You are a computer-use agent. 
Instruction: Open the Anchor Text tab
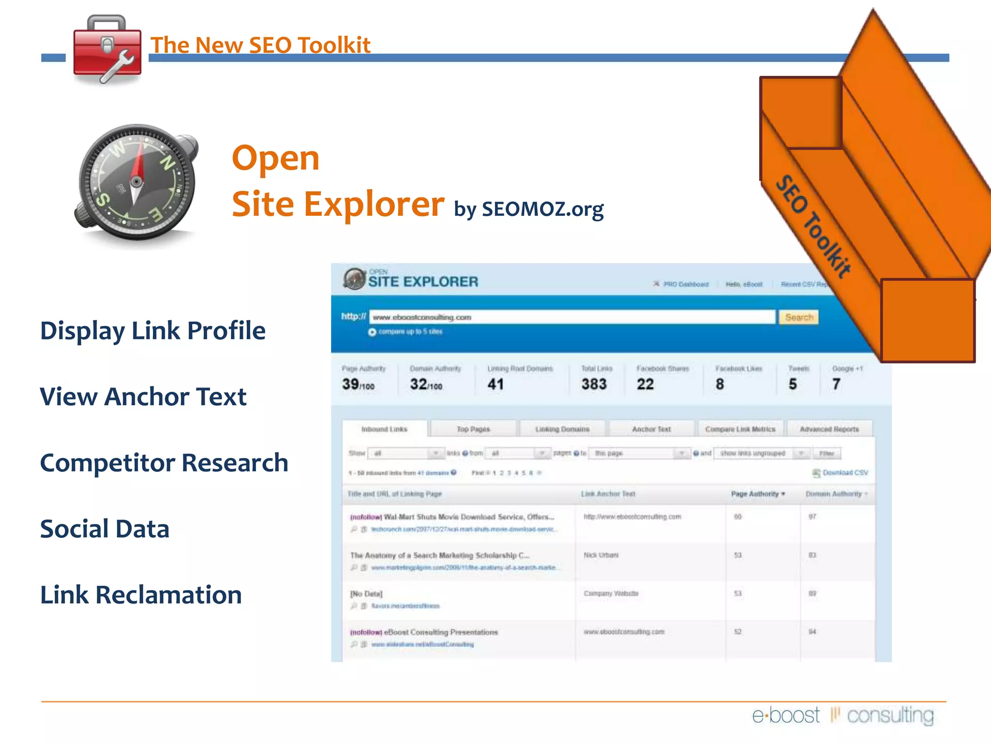point(651,429)
